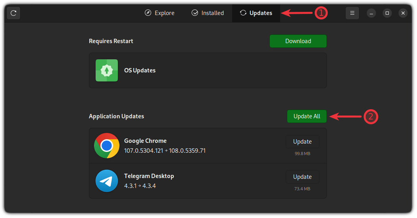Open the hamburger main menu
Image resolution: width=417 pixels, height=218 pixels.
pyautogui.click(x=352, y=13)
